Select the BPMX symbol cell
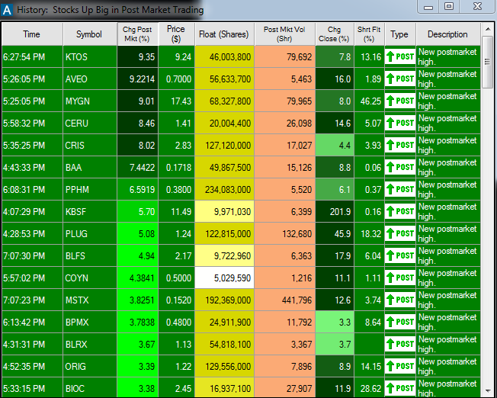 90,323
